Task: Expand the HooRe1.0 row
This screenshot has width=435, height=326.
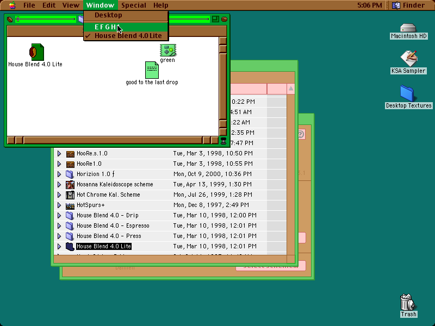Action: coord(59,164)
